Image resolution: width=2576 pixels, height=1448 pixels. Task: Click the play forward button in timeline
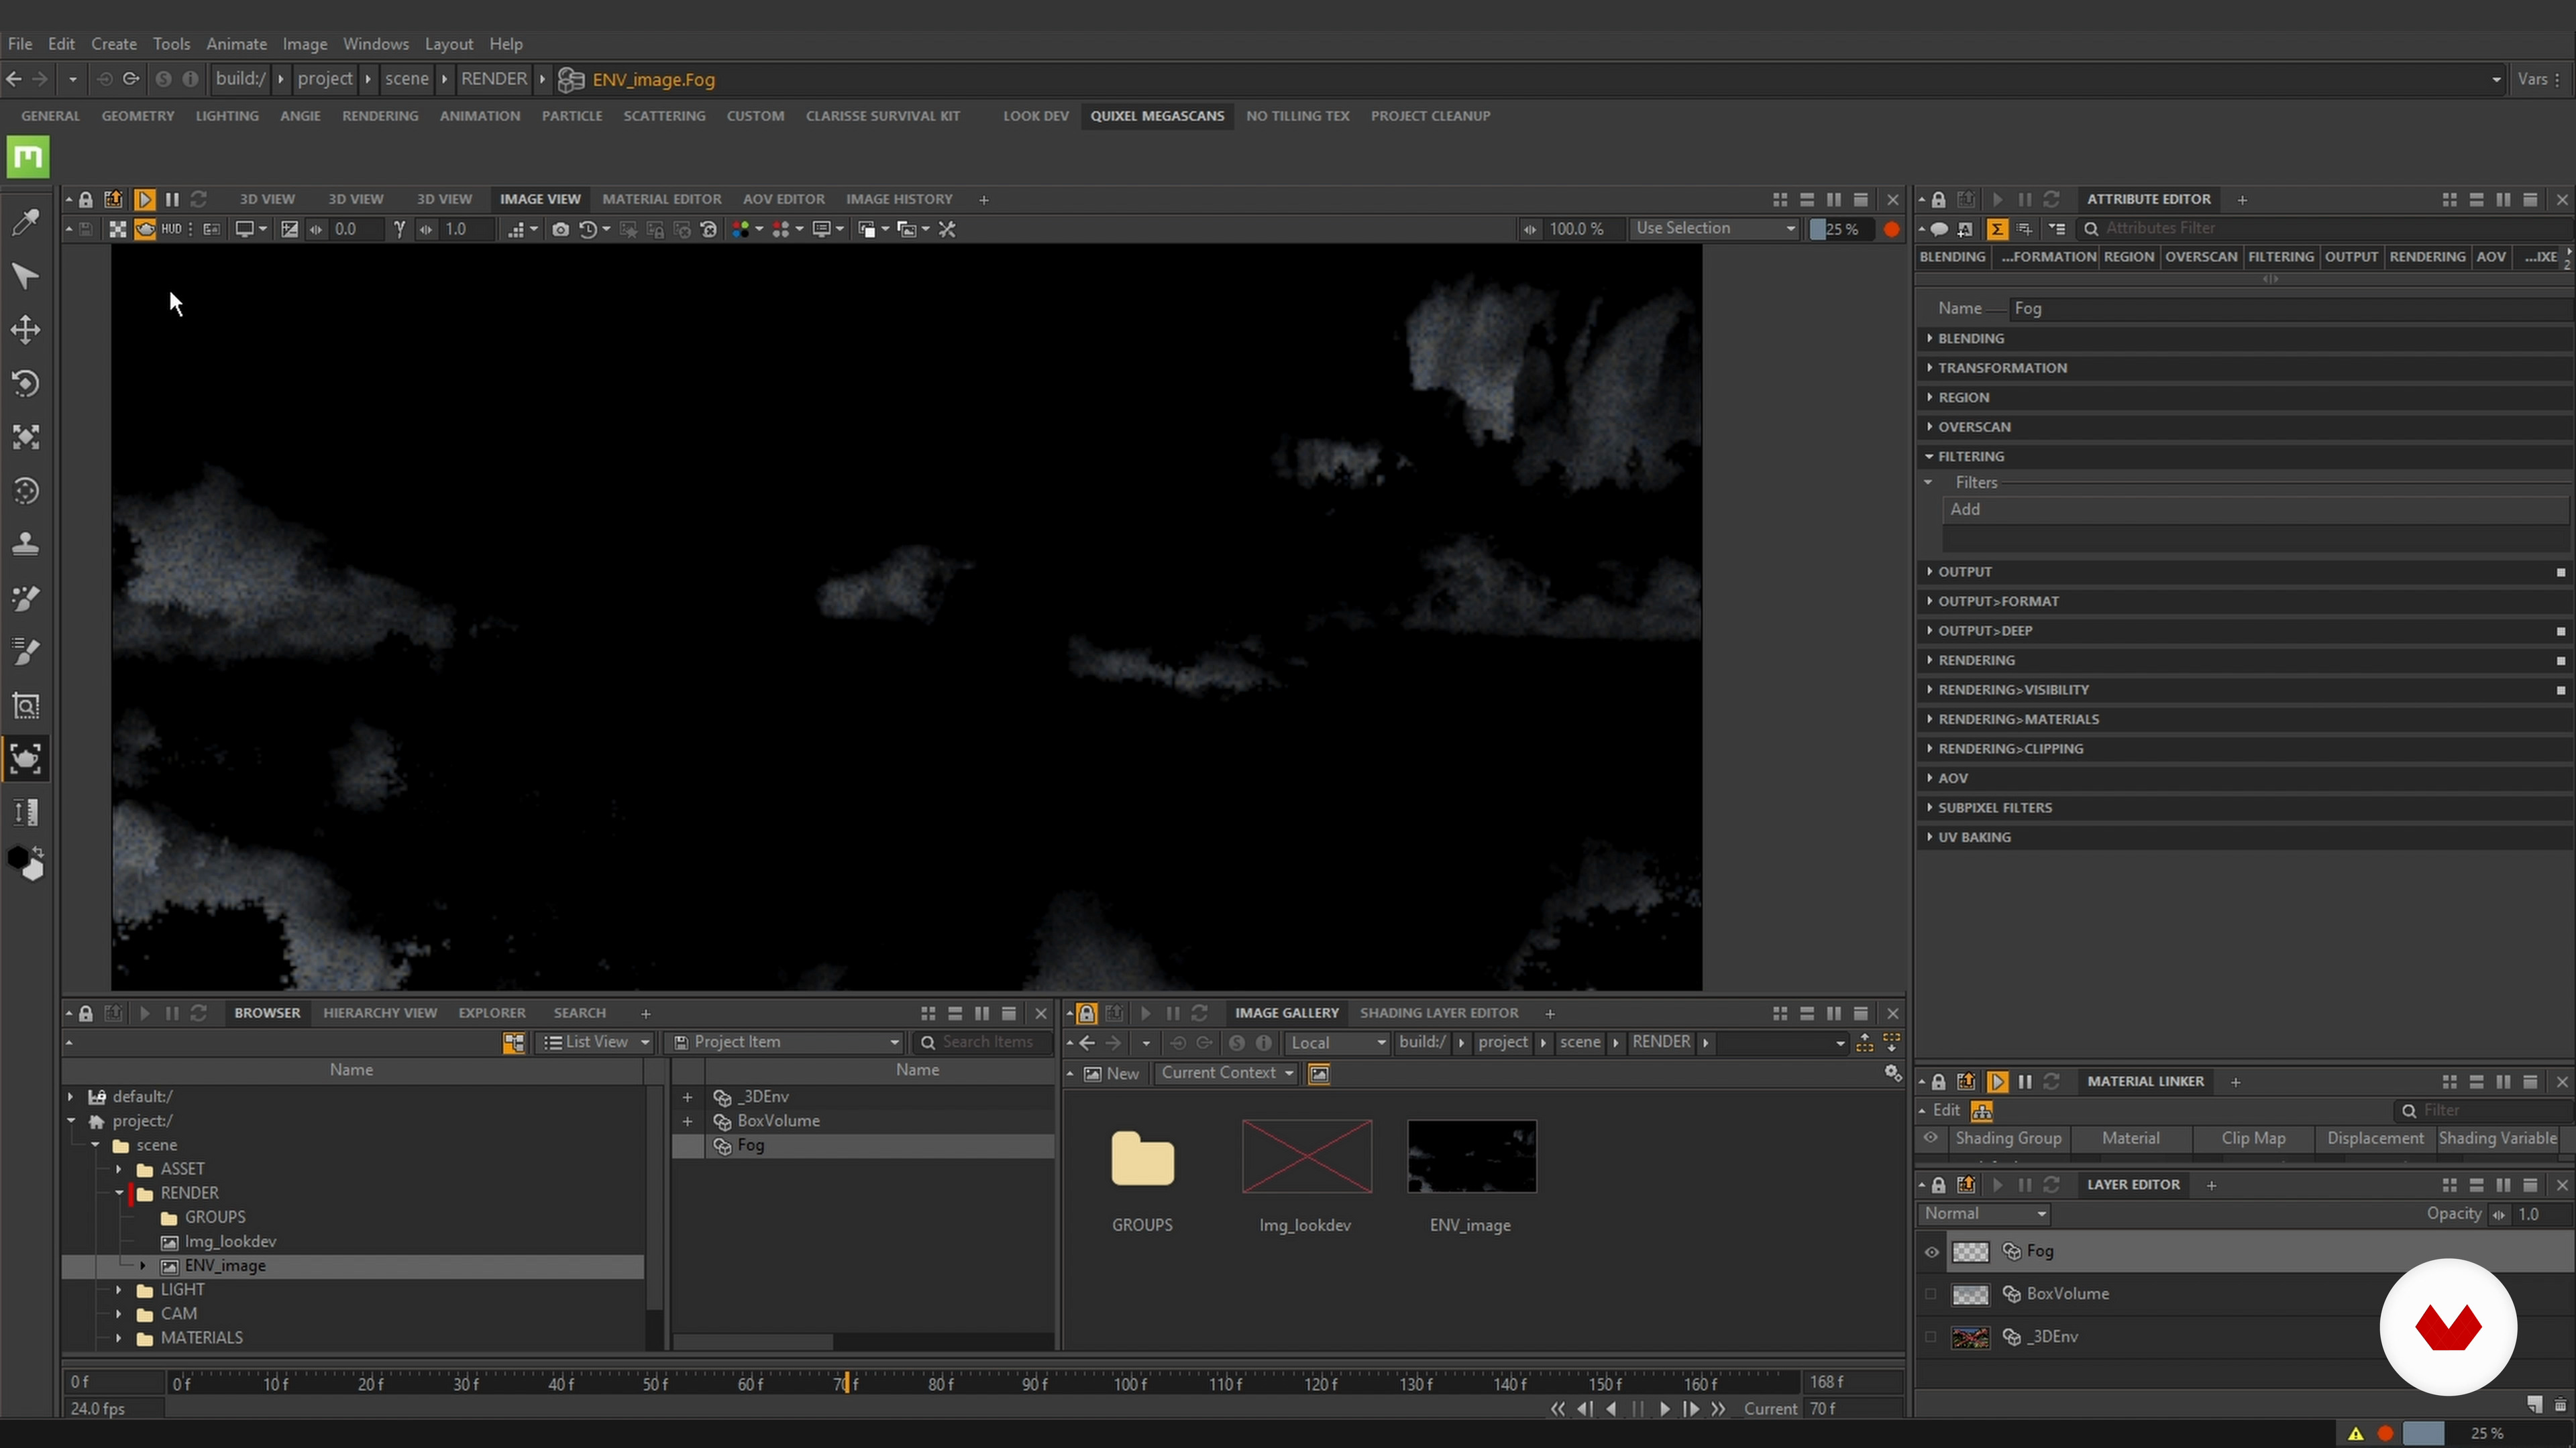coord(1664,1409)
